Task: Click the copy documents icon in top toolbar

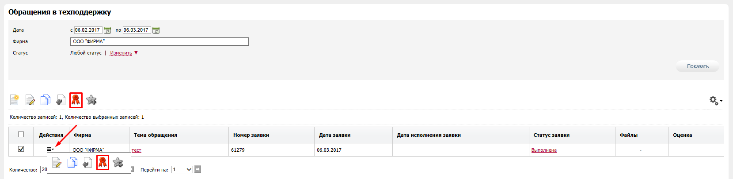Action: tap(45, 100)
